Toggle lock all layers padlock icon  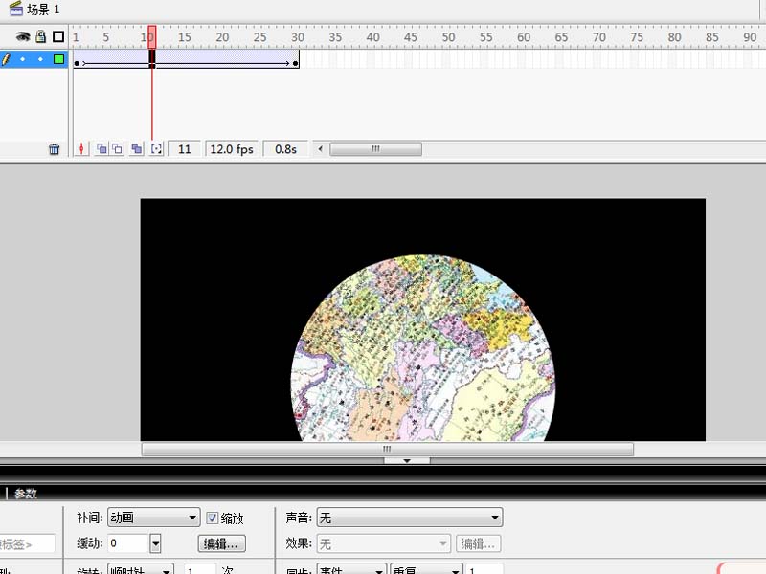coord(40,36)
